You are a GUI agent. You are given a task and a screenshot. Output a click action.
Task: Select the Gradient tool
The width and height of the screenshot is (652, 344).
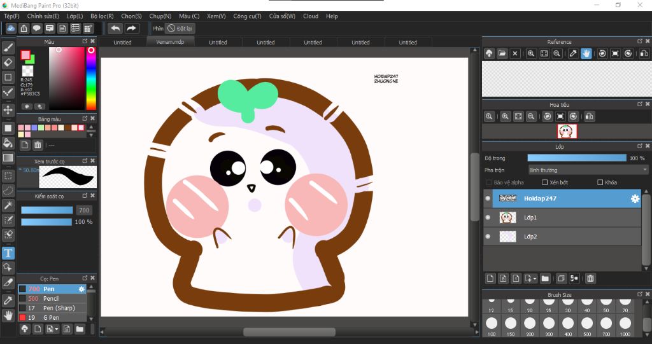8,158
